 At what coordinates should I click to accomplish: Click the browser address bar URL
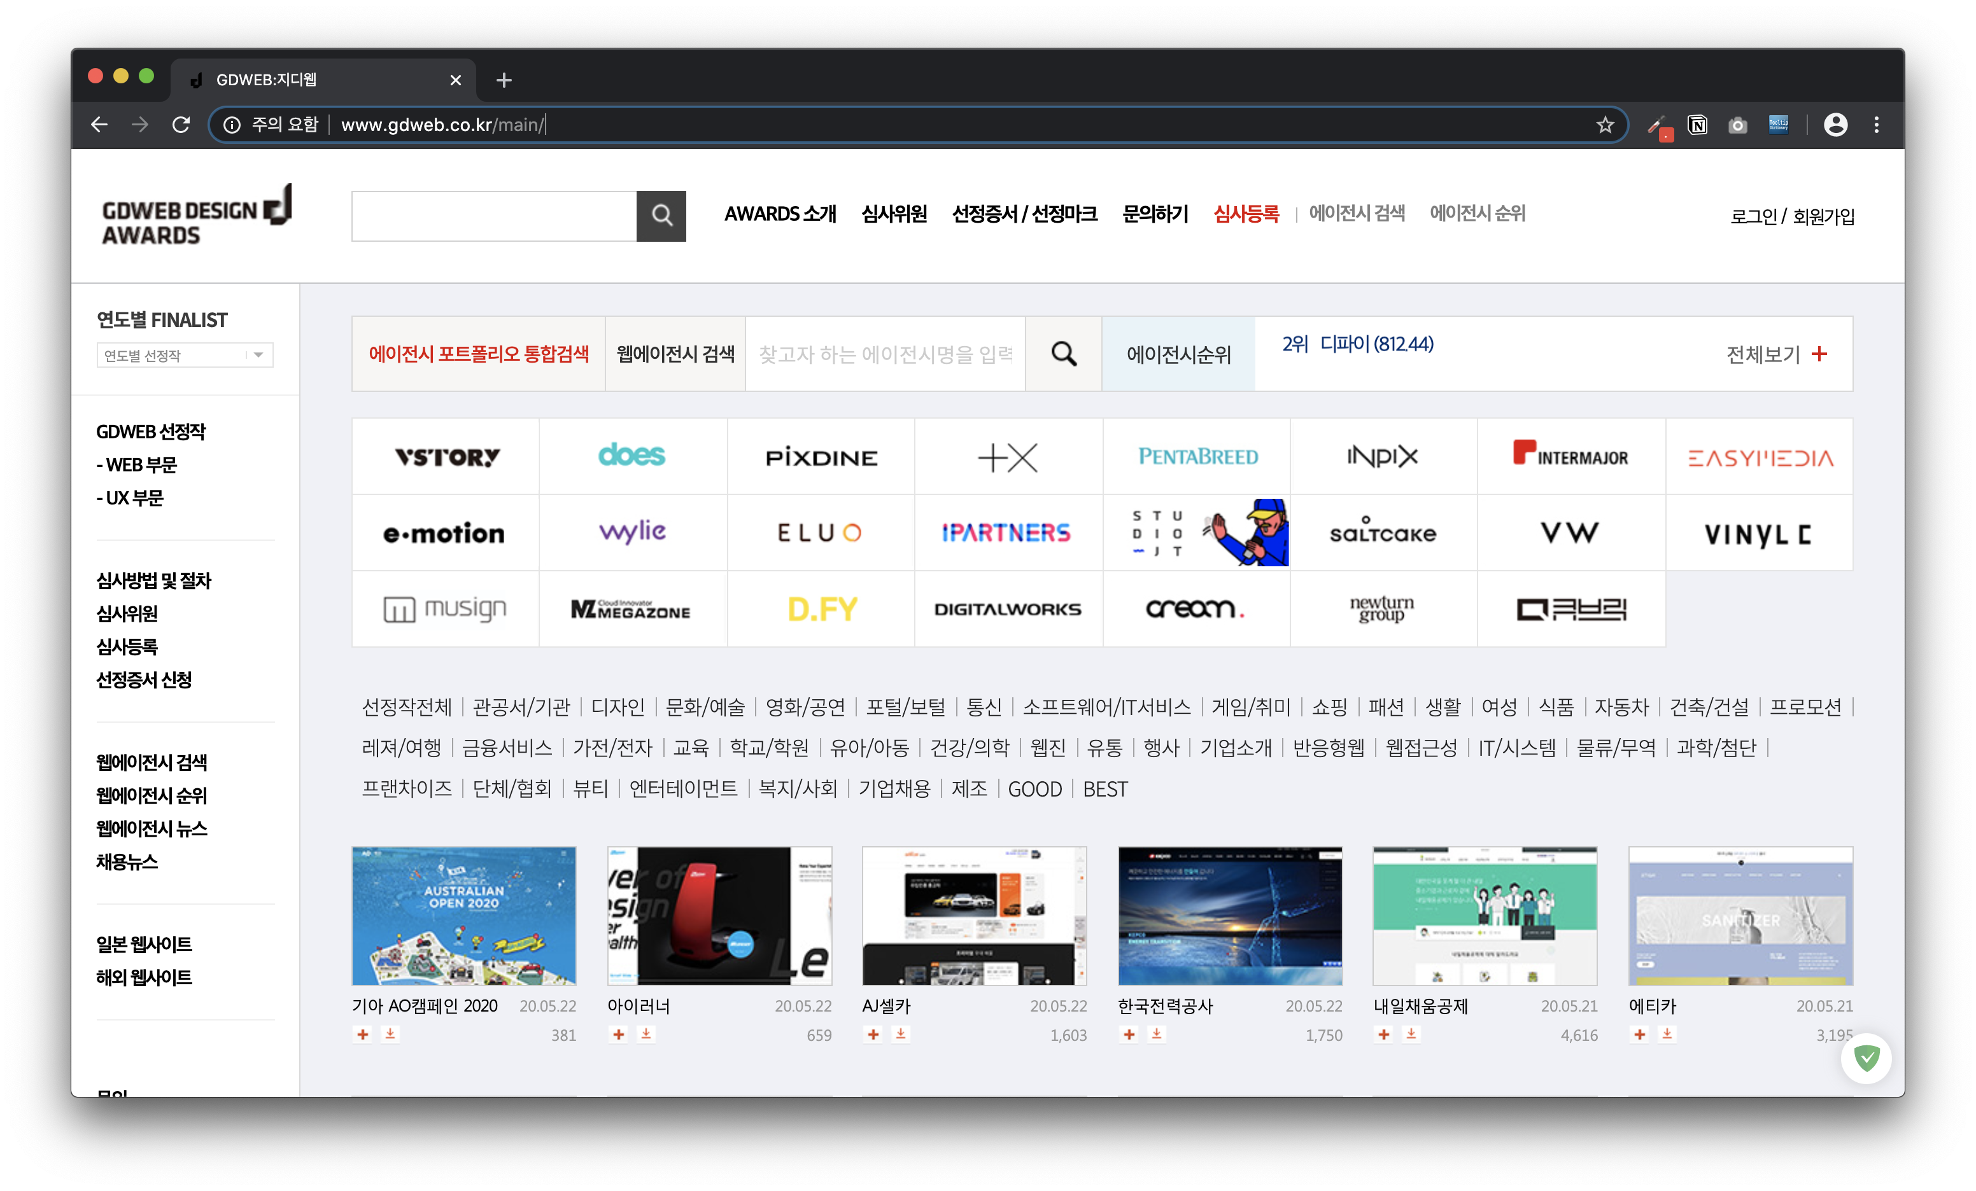442,125
